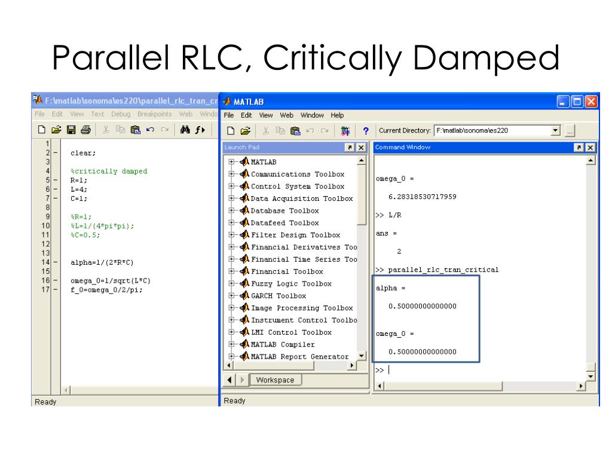Open Breakpoints menu in editor window
Screen dimensions: 612x459
[x=155, y=114]
